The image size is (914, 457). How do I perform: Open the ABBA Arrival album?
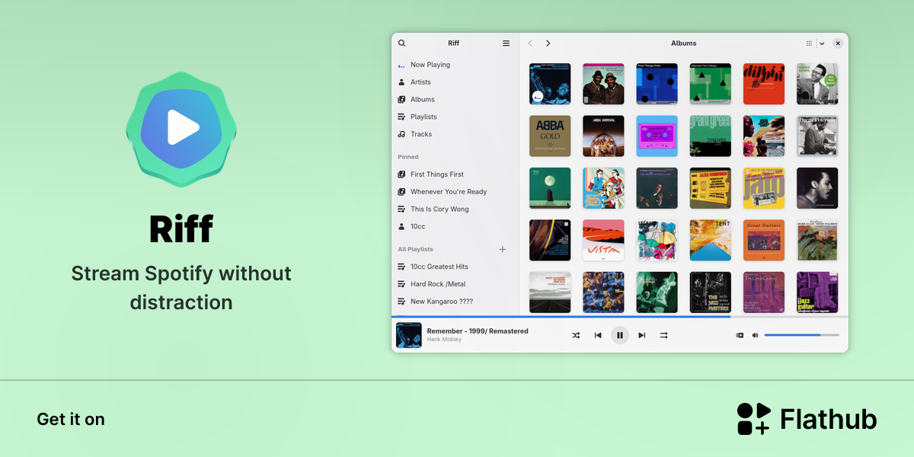[603, 136]
